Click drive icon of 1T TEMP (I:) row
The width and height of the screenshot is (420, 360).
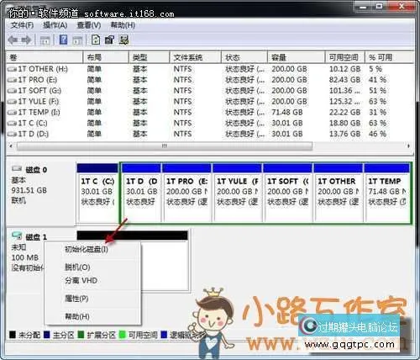coord(12,113)
